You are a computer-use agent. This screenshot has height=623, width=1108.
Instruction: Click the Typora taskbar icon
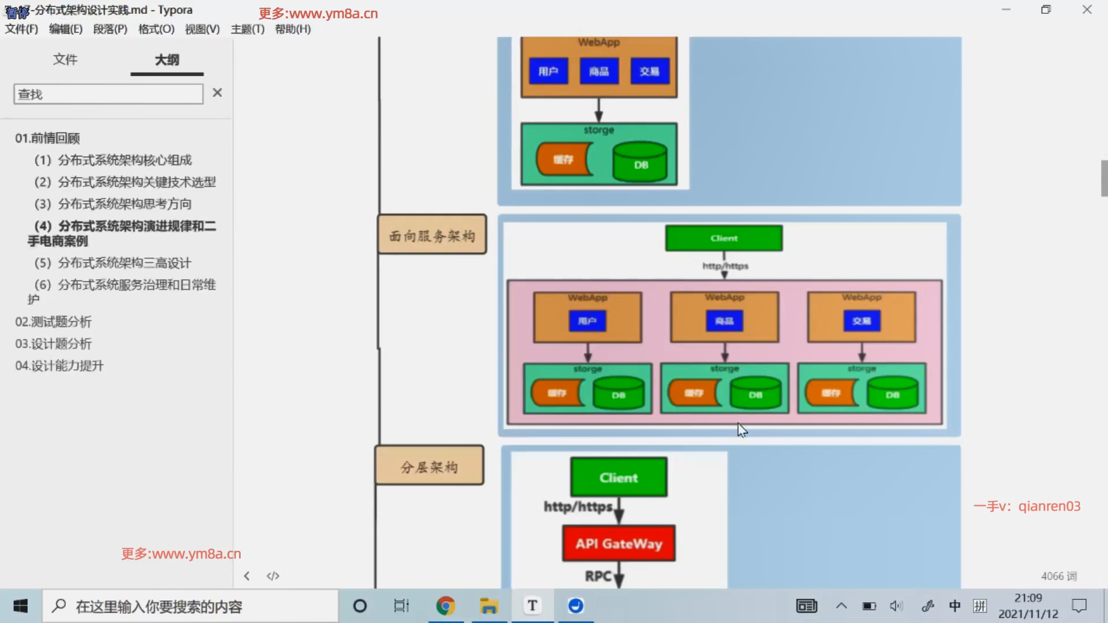[x=532, y=606]
